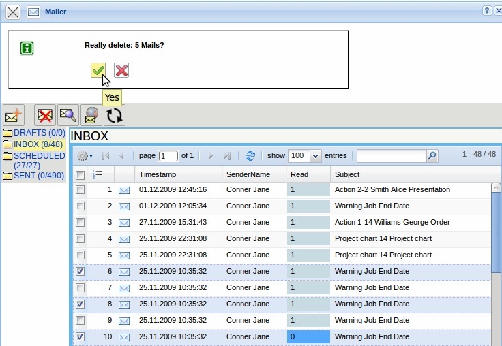Screen dimensions: 502x346
Task: Cancel deletion with the red X
Action: (x=121, y=70)
